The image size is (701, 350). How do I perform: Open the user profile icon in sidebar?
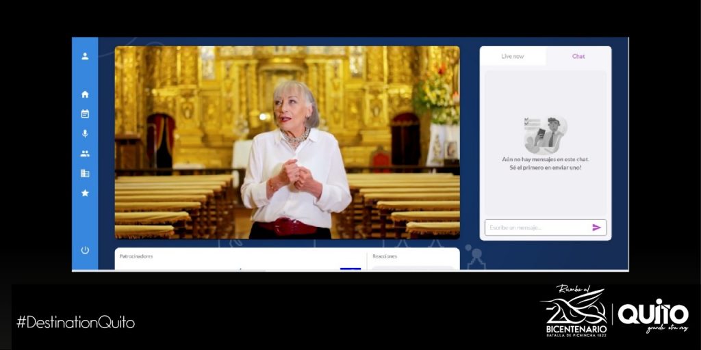click(x=85, y=56)
